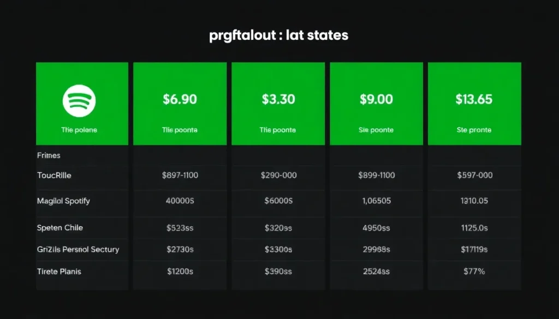
Task: Select the 'Magilol Spotify' row label
Action: (63, 201)
